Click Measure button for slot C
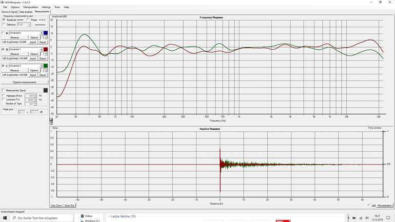395x222 pixels. tap(14, 70)
